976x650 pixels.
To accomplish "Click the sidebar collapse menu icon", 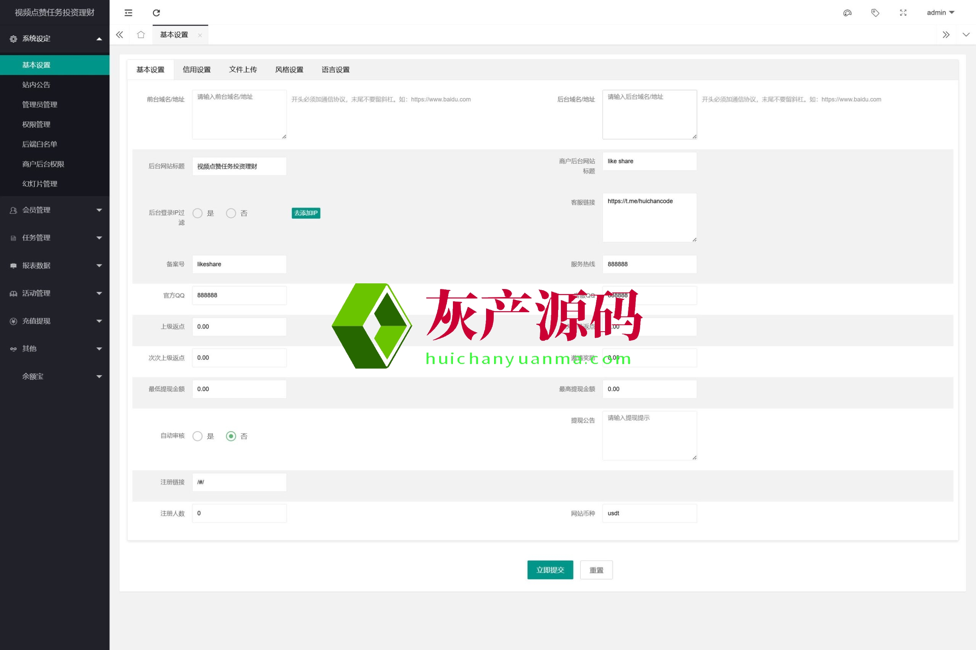I will 128,13.
